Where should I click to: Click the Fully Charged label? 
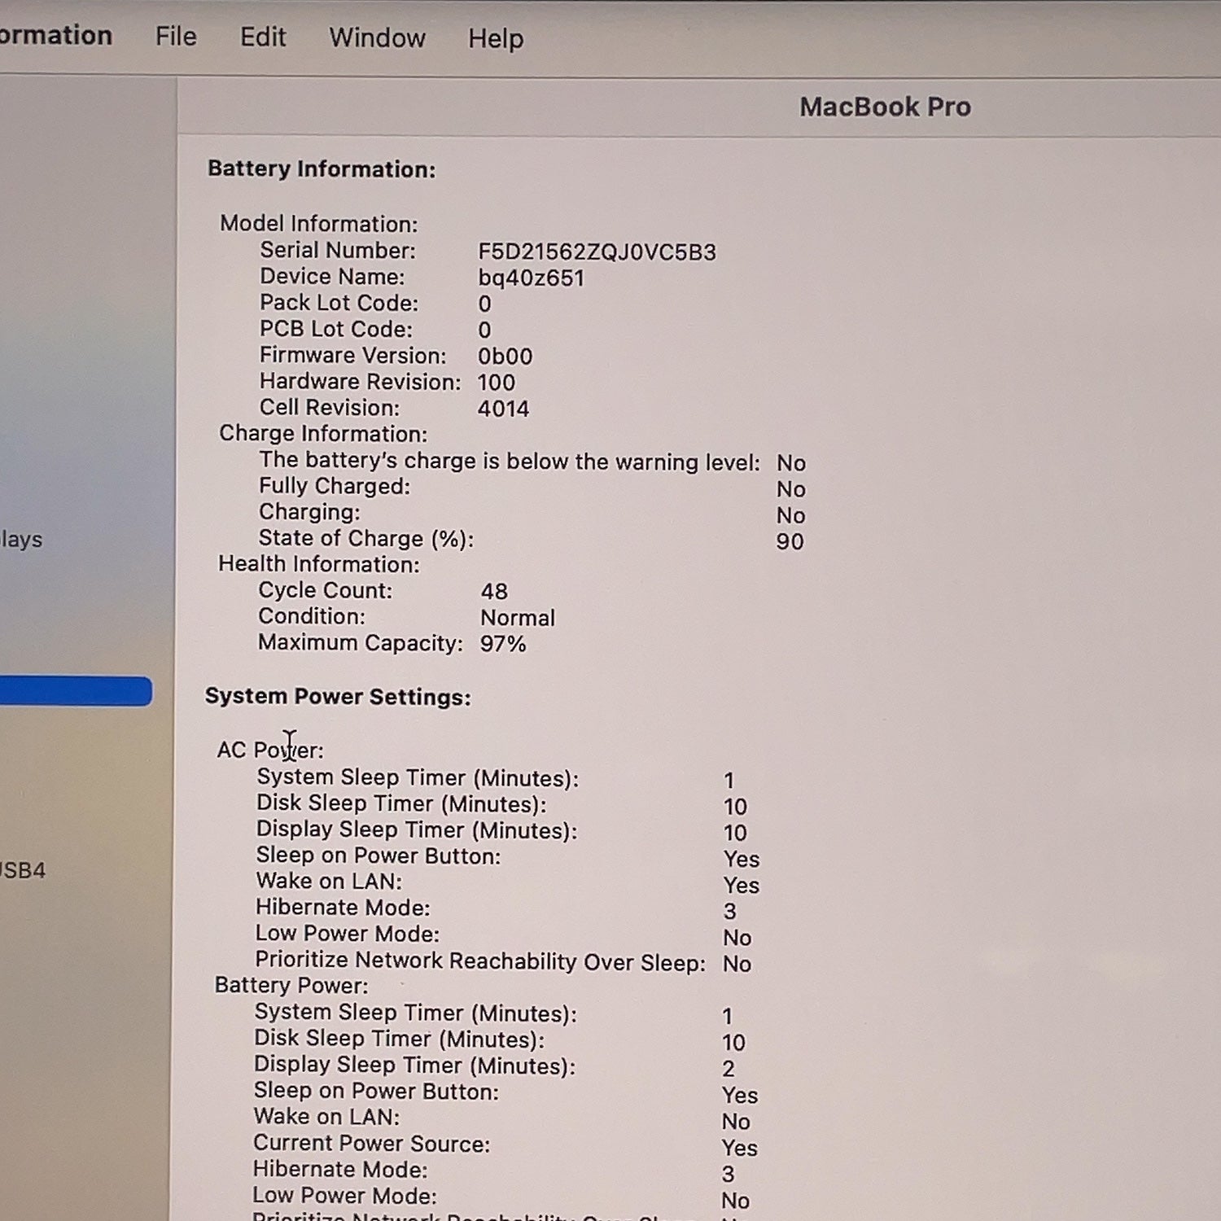(335, 486)
